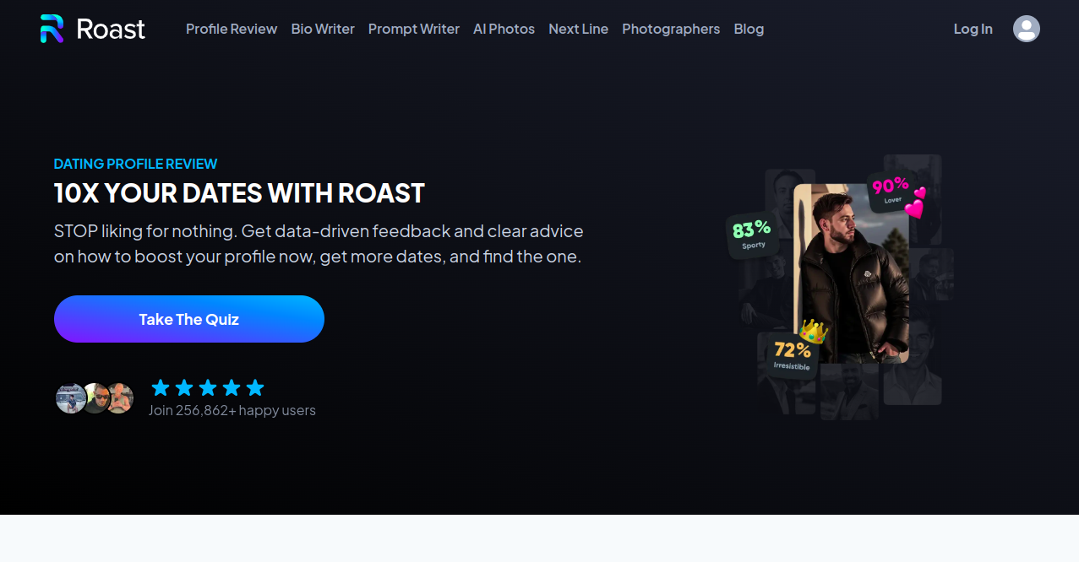Click the Roast logo icon

pyautogui.click(x=52, y=29)
